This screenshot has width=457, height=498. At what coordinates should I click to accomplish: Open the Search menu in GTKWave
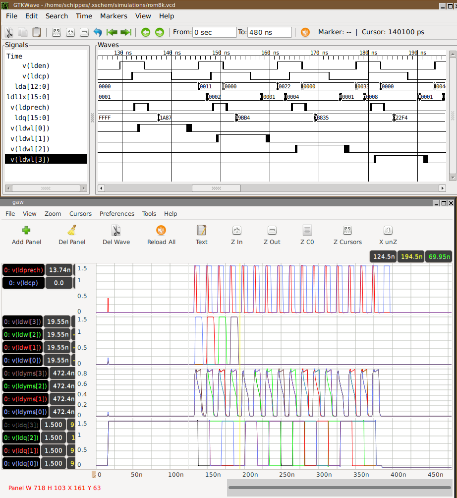[57, 16]
